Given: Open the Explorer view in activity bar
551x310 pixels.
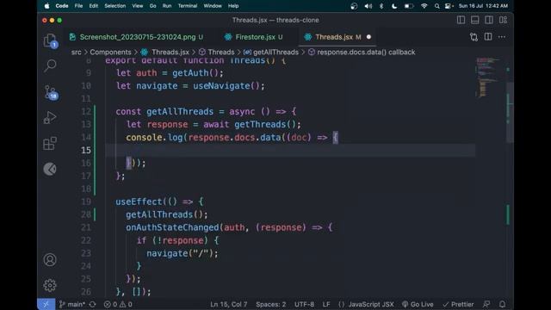Looking at the screenshot, I should click(50, 40).
